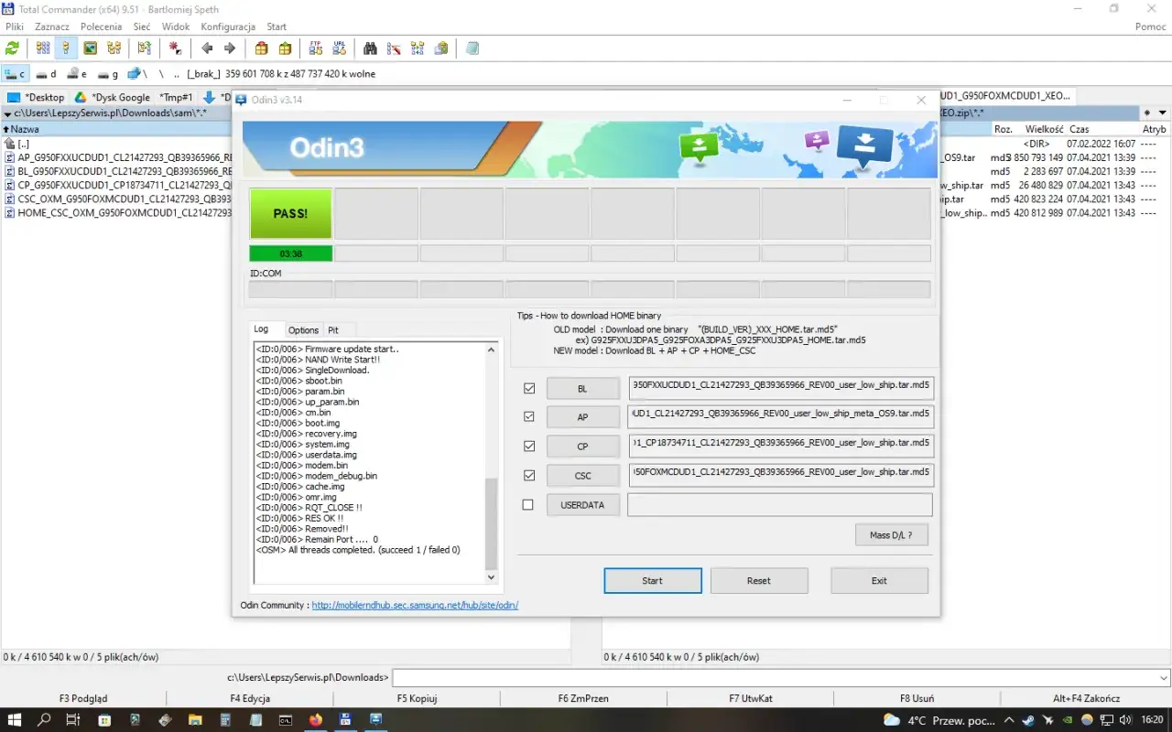Go forward using the right arrow icon
1172x732 pixels.
click(x=230, y=48)
